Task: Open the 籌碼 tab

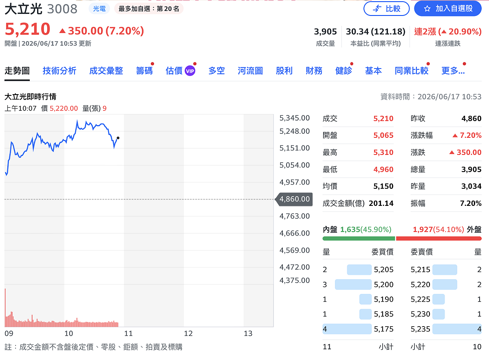Action: tap(144, 71)
